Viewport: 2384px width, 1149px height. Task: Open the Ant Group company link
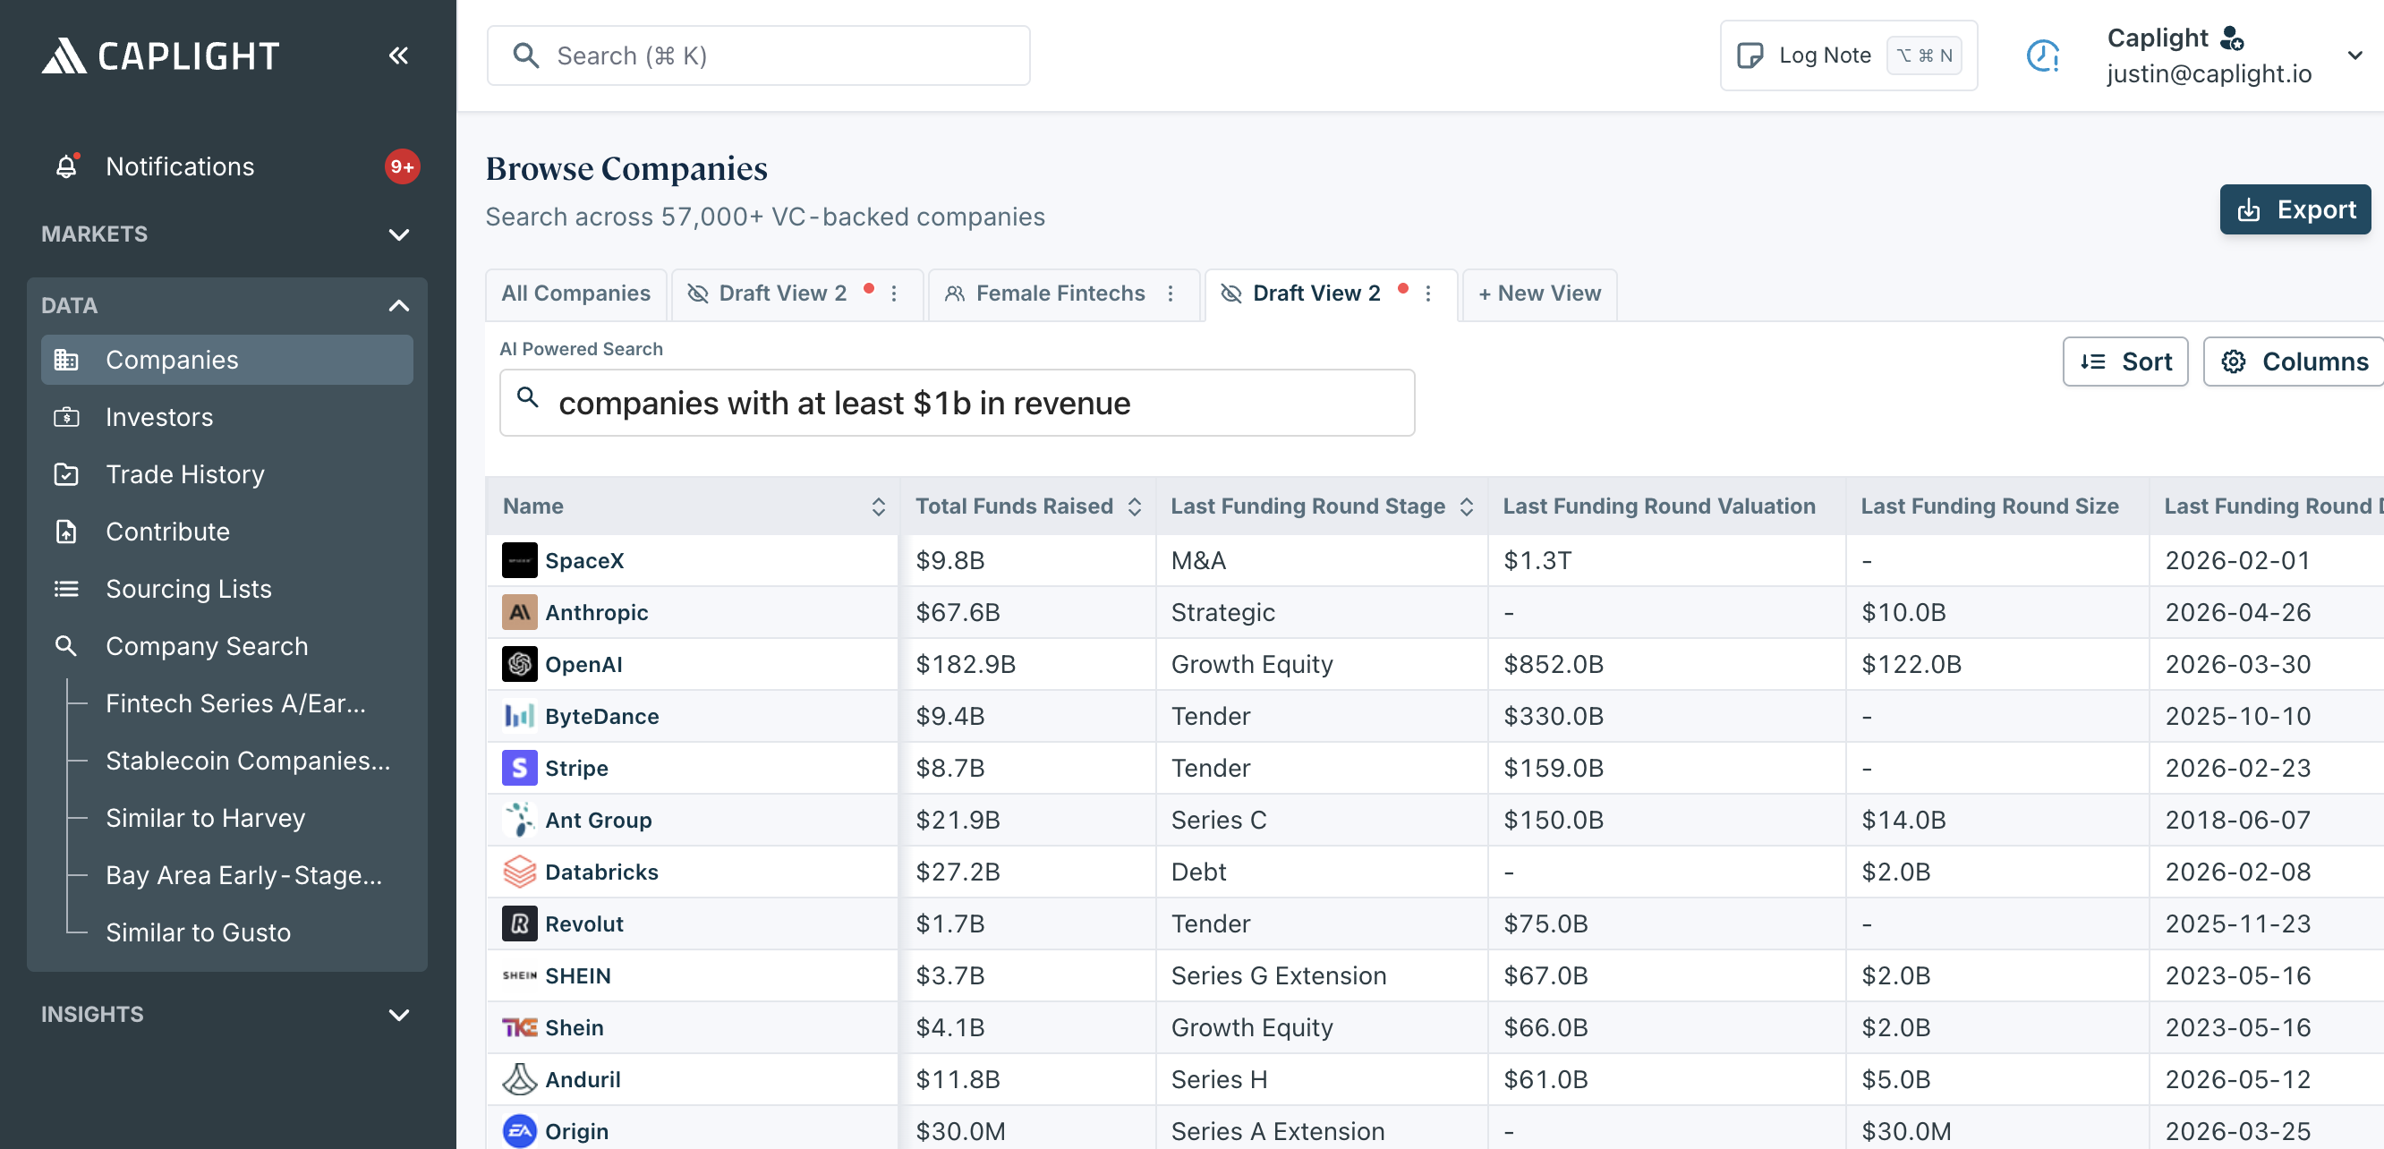pos(598,820)
